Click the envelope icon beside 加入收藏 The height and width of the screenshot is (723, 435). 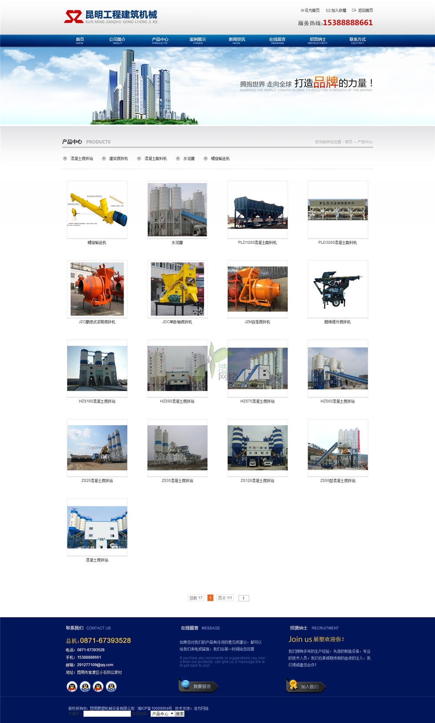pos(328,10)
